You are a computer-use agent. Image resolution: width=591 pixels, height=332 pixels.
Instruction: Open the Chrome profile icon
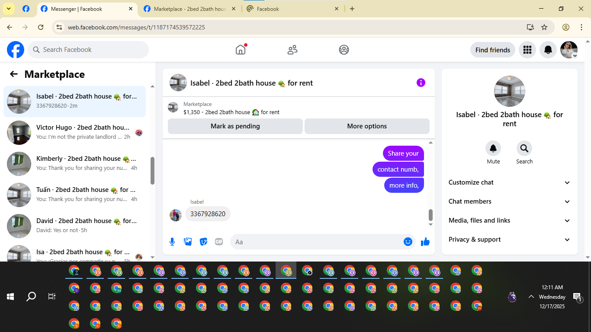click(x=566, y=27)
